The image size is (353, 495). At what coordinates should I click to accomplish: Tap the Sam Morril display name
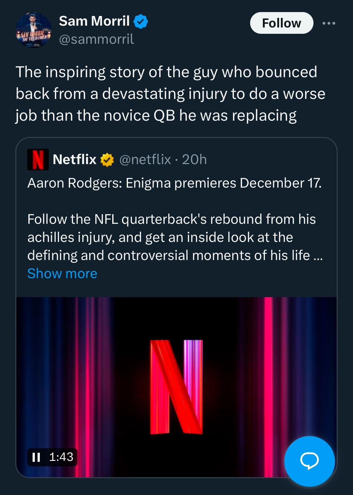(x=94, y=21)
